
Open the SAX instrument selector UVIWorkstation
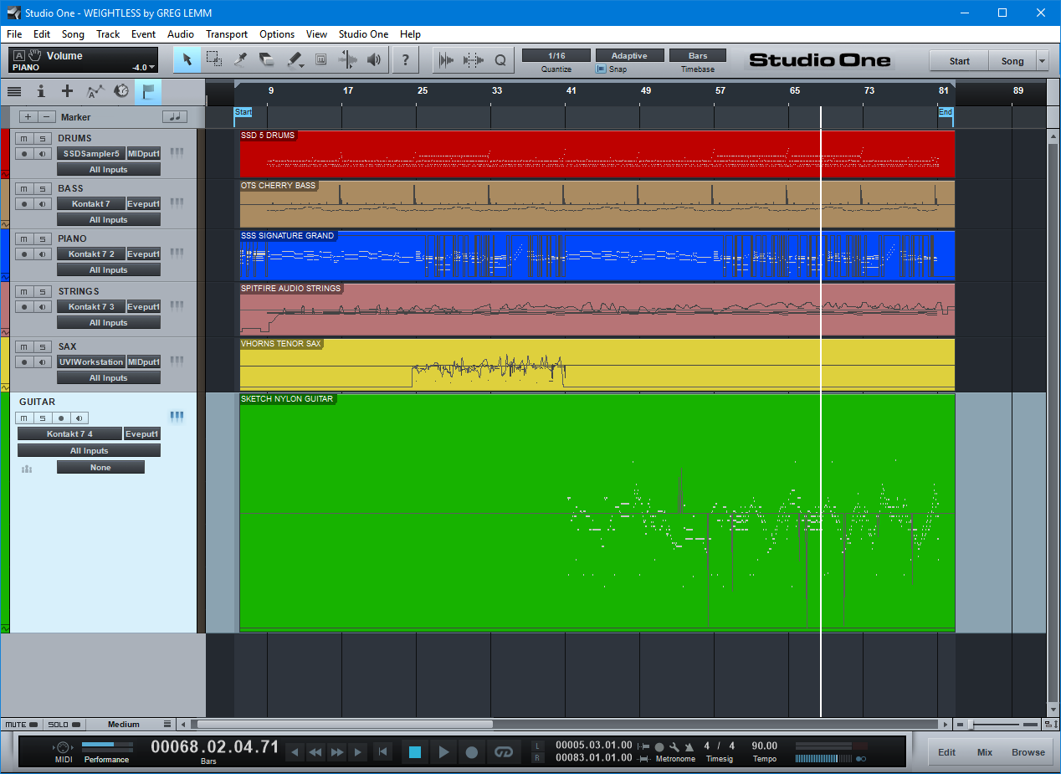tap(91, 362)
